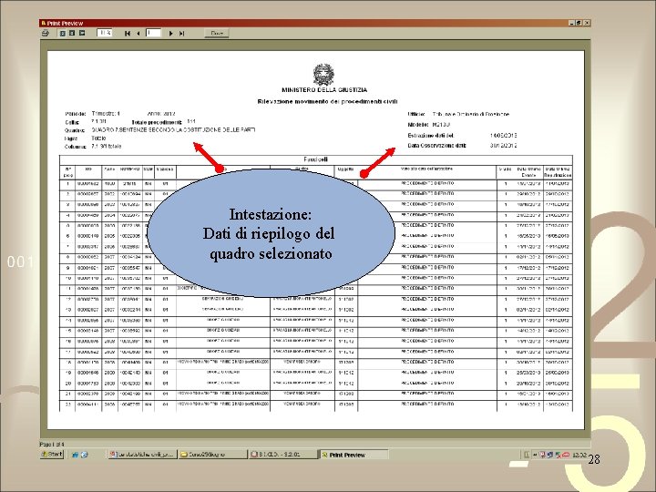The height and width of the screenshot is (492, 656).
Task: Click the 'Totale procedimenti' label
Action: [x=157, y=122]
